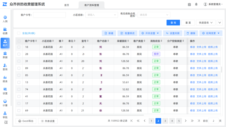Sort by 采暖面积 column arrows
The width and height of the screenshot is (226, 127).
[128, 41]
